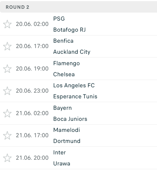Select Chelsea in the match list
This screenshot has height=170, width=157.
pos(64,74)
